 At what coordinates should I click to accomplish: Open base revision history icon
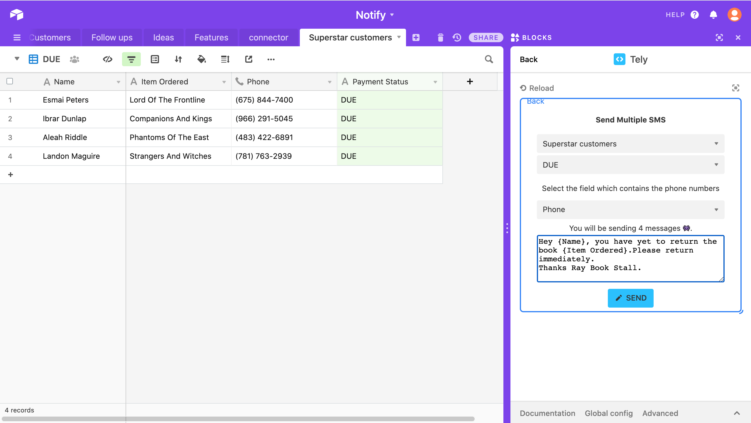(x=457, y=37)
